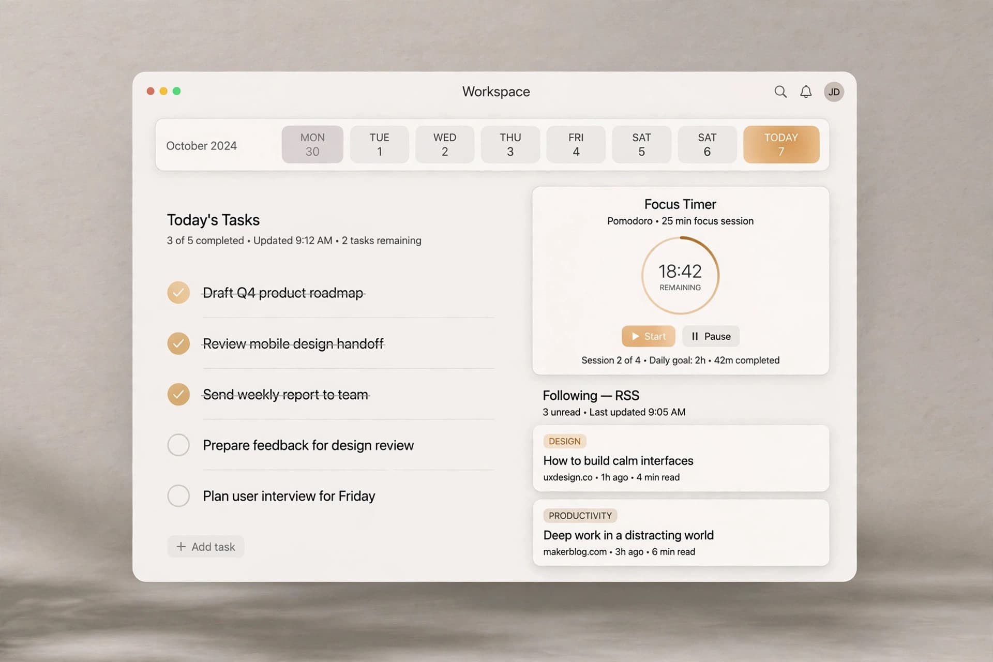This screenshot has height=662, width=993.
Task: Start the focus timer
Action: [649, 336]
